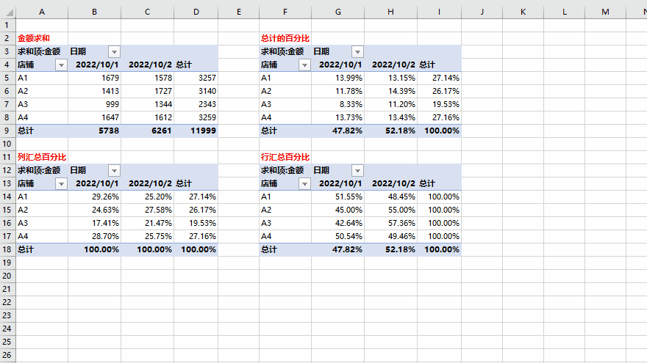Click the select-all corner triangle

8,12
